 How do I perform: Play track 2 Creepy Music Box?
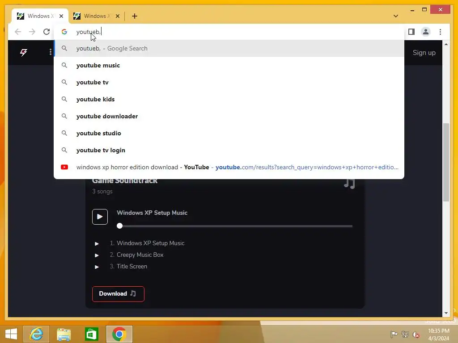point(97,255)
